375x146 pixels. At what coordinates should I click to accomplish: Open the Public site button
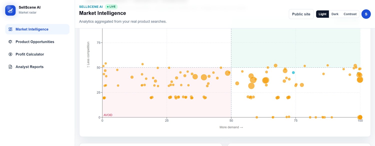coord(301,14)
